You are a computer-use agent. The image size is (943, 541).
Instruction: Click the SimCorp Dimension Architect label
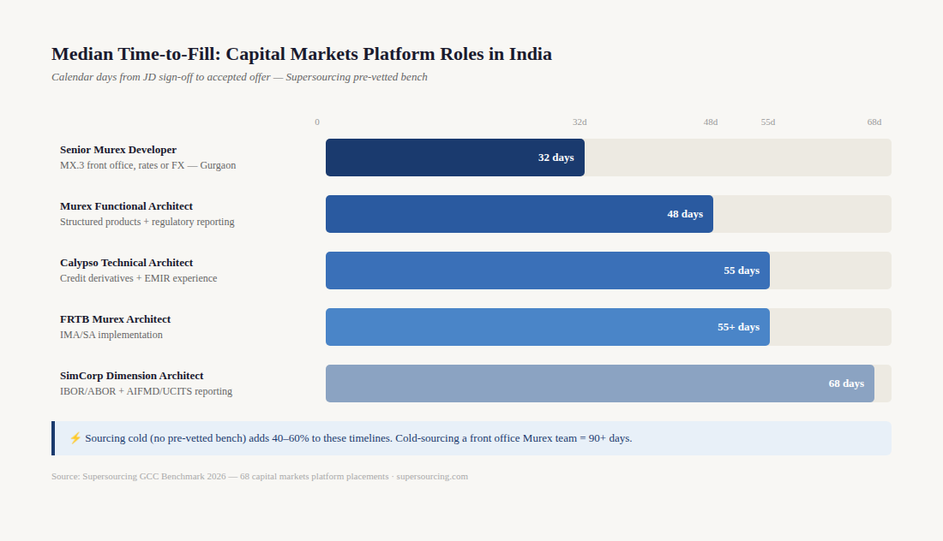pyautogui.click(x=132, y=375)
